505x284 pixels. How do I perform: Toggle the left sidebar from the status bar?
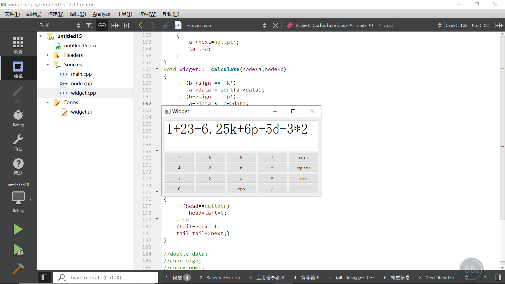pos(44,277)
